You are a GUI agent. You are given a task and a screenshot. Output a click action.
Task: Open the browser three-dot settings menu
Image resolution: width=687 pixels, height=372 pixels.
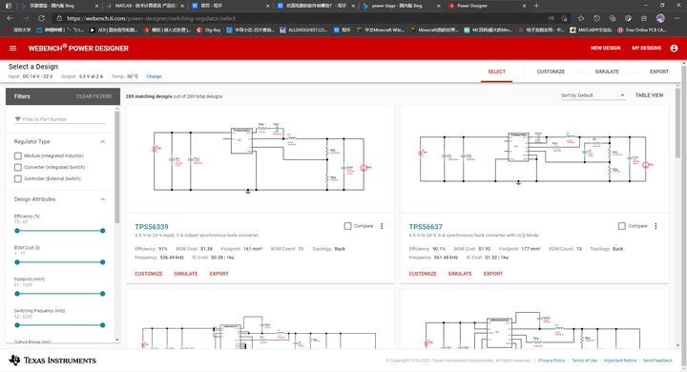[677, 18]
